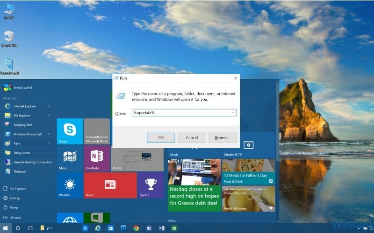This screenshot has width=374, height=233.
Task: Expand File Explorer jump list arrow
Action: 49,115
